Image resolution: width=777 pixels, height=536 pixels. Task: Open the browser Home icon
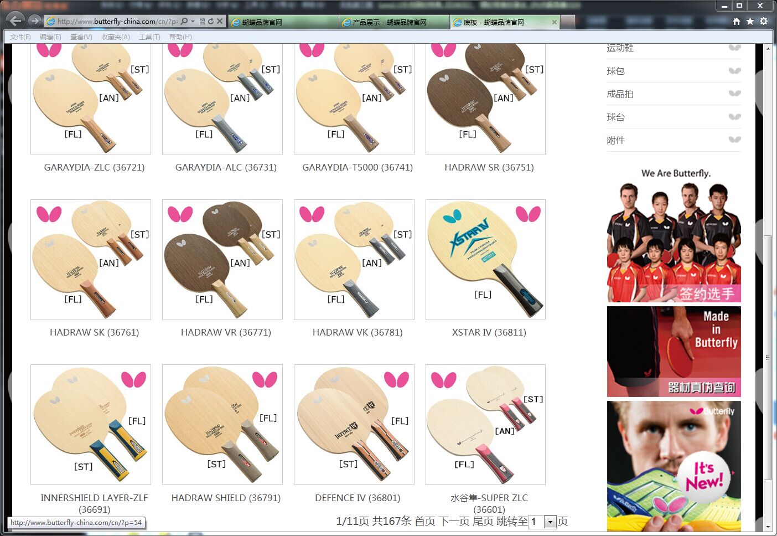coord(736,22)
